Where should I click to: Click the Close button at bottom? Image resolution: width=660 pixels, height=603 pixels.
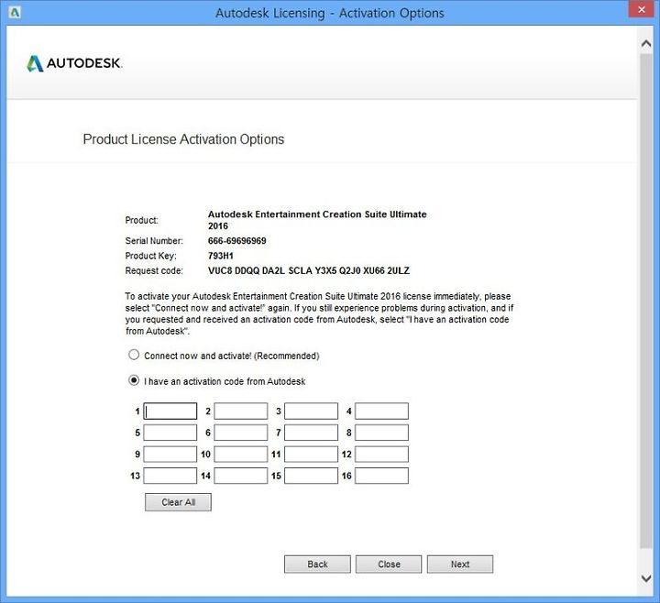(389, 564)
